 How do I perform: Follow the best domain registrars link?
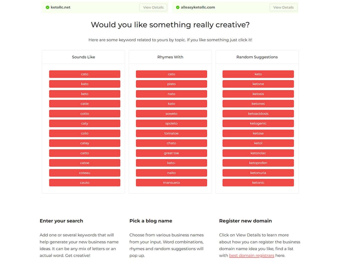(251, 255)
